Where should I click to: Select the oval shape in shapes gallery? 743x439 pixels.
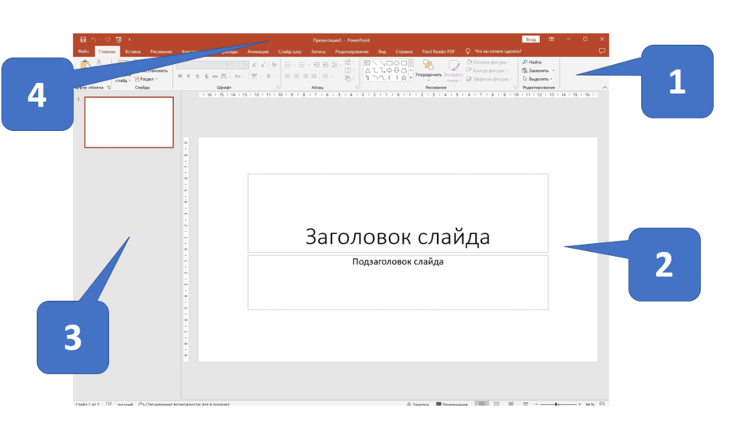397,63
